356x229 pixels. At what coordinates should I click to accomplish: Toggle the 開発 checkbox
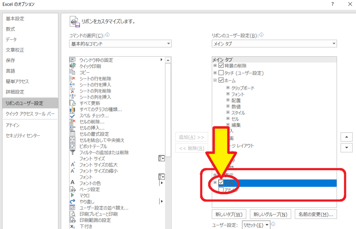(x=221, y=182)
